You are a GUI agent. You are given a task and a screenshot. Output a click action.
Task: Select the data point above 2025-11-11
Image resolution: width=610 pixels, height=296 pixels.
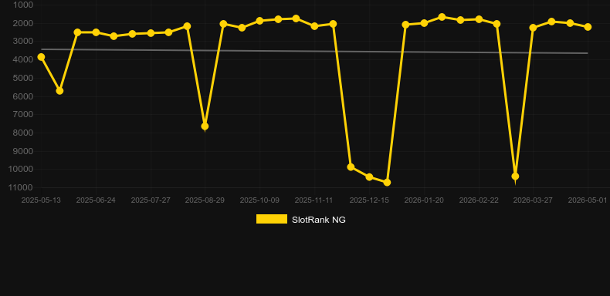click(315, 26)
